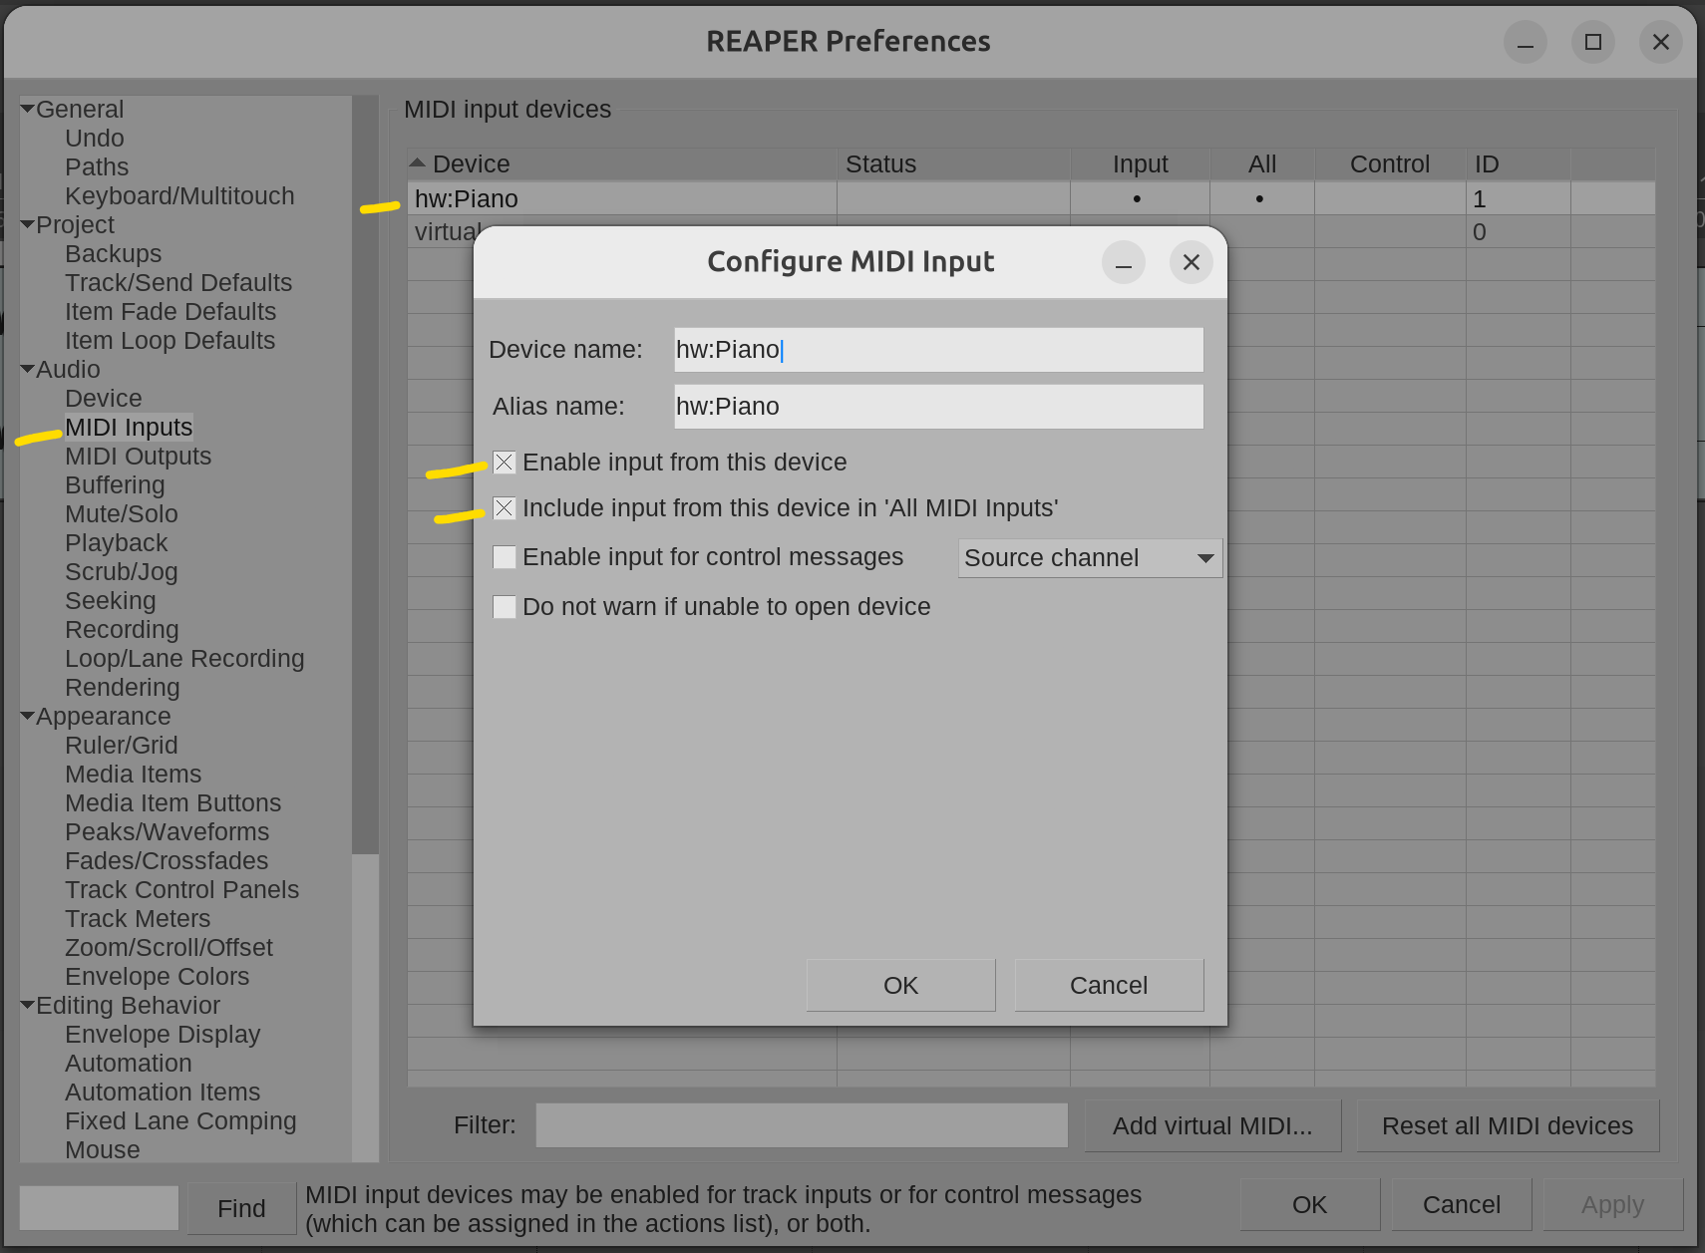Select MIDI Outputs in the tree
1705x1253 pixels.
pos(139,457)
